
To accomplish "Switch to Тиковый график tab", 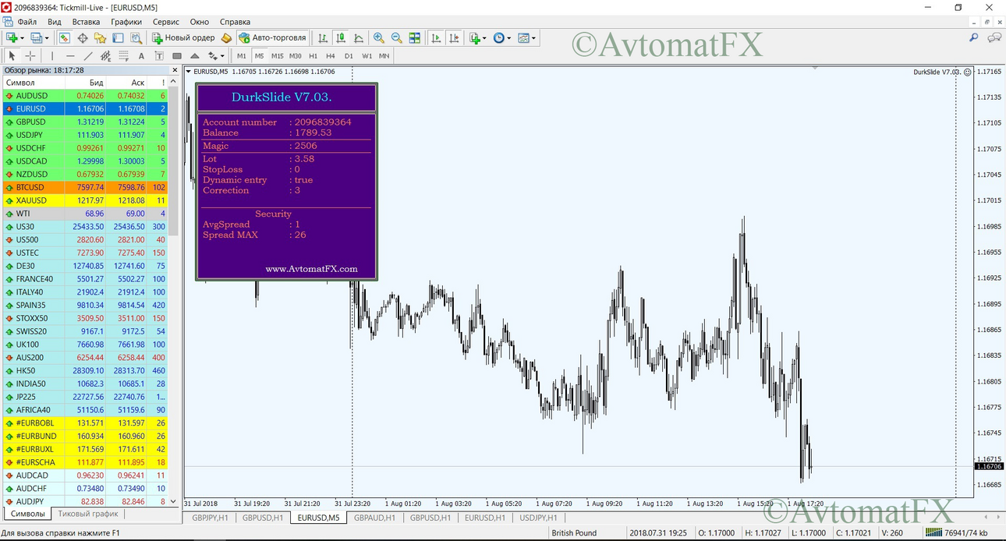I will [x=88, y=514].
